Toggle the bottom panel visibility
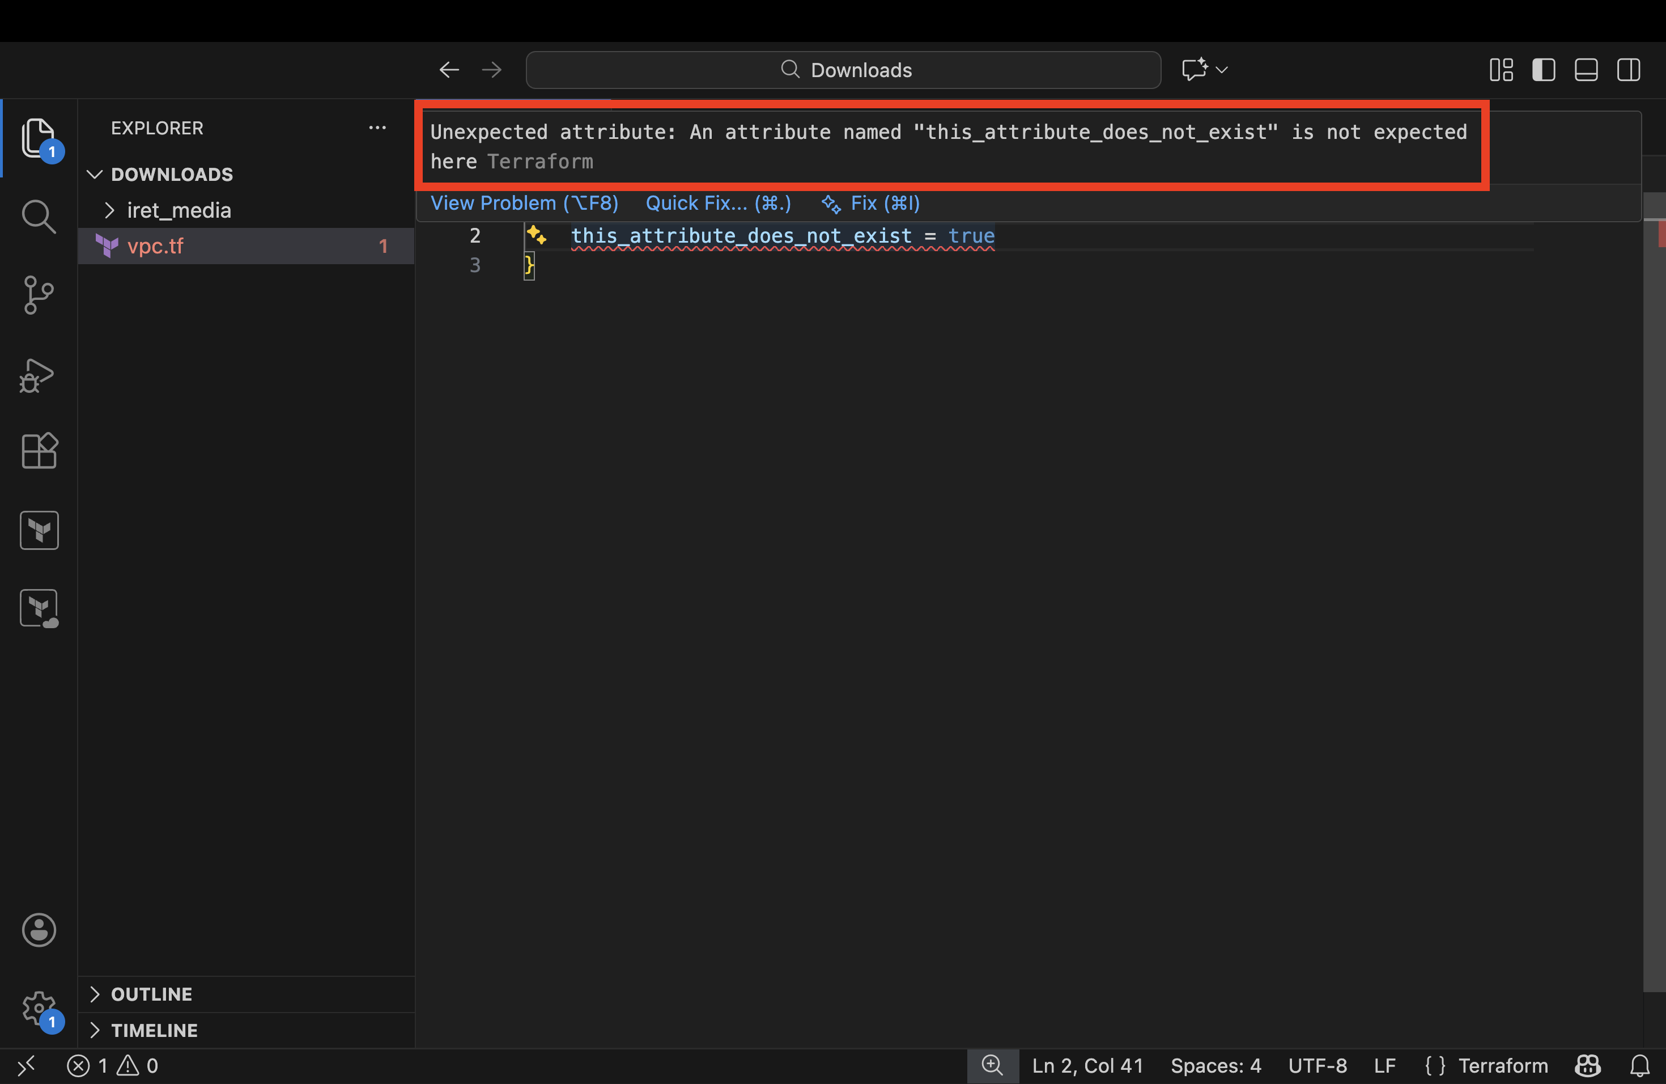The image size is (1666, 1084). [1586, 70]
